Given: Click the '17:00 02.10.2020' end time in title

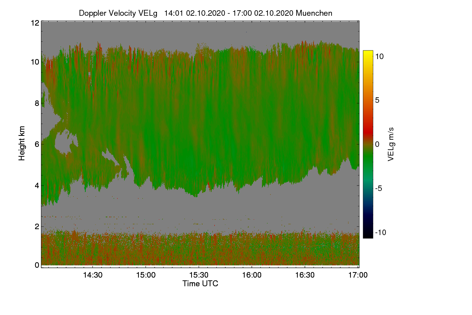Looking at the screenshot, I should [x=264, y=13].
